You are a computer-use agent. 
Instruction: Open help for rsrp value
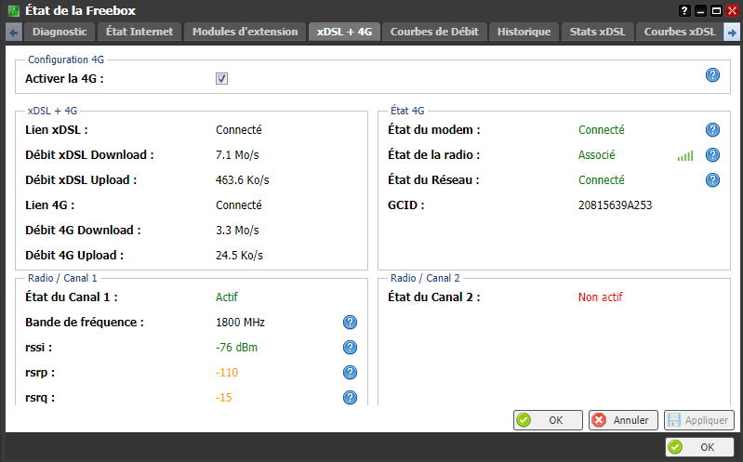point(350,373)
